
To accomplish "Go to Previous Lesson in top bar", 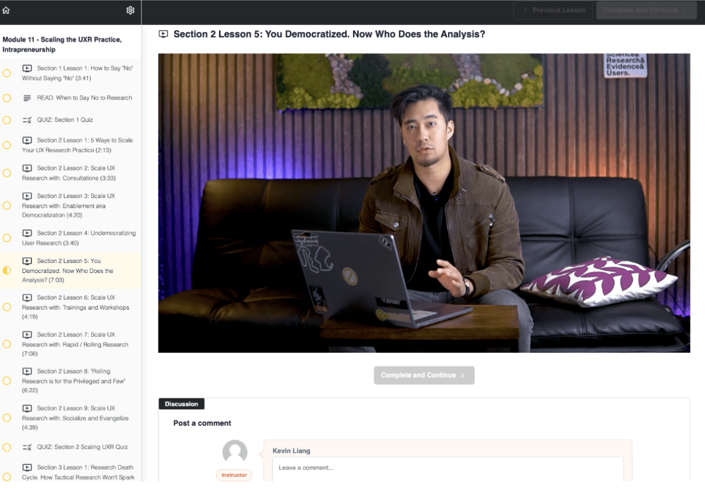I will (553, 10).
